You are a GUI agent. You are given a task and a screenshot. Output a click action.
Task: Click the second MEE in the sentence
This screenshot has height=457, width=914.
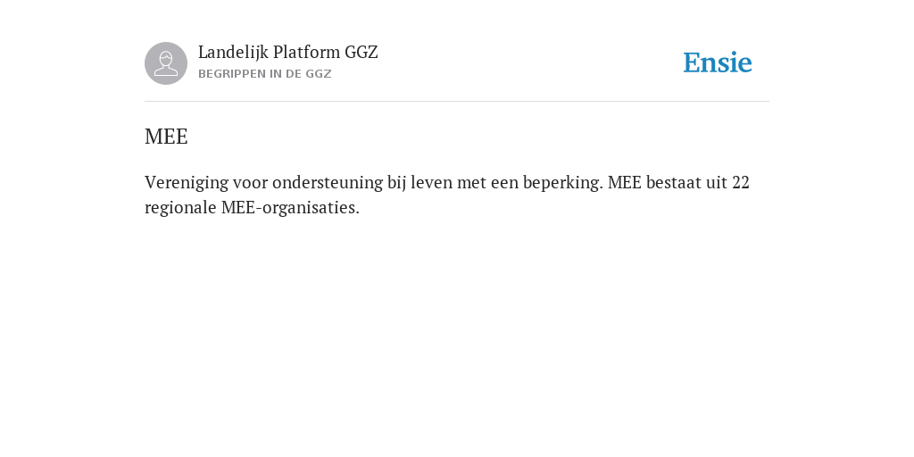[624, 182]
